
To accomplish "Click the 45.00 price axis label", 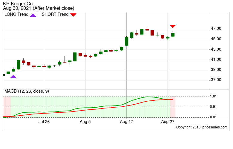I will tap(216, 39).
